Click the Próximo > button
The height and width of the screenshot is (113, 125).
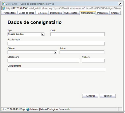point(108,96)
